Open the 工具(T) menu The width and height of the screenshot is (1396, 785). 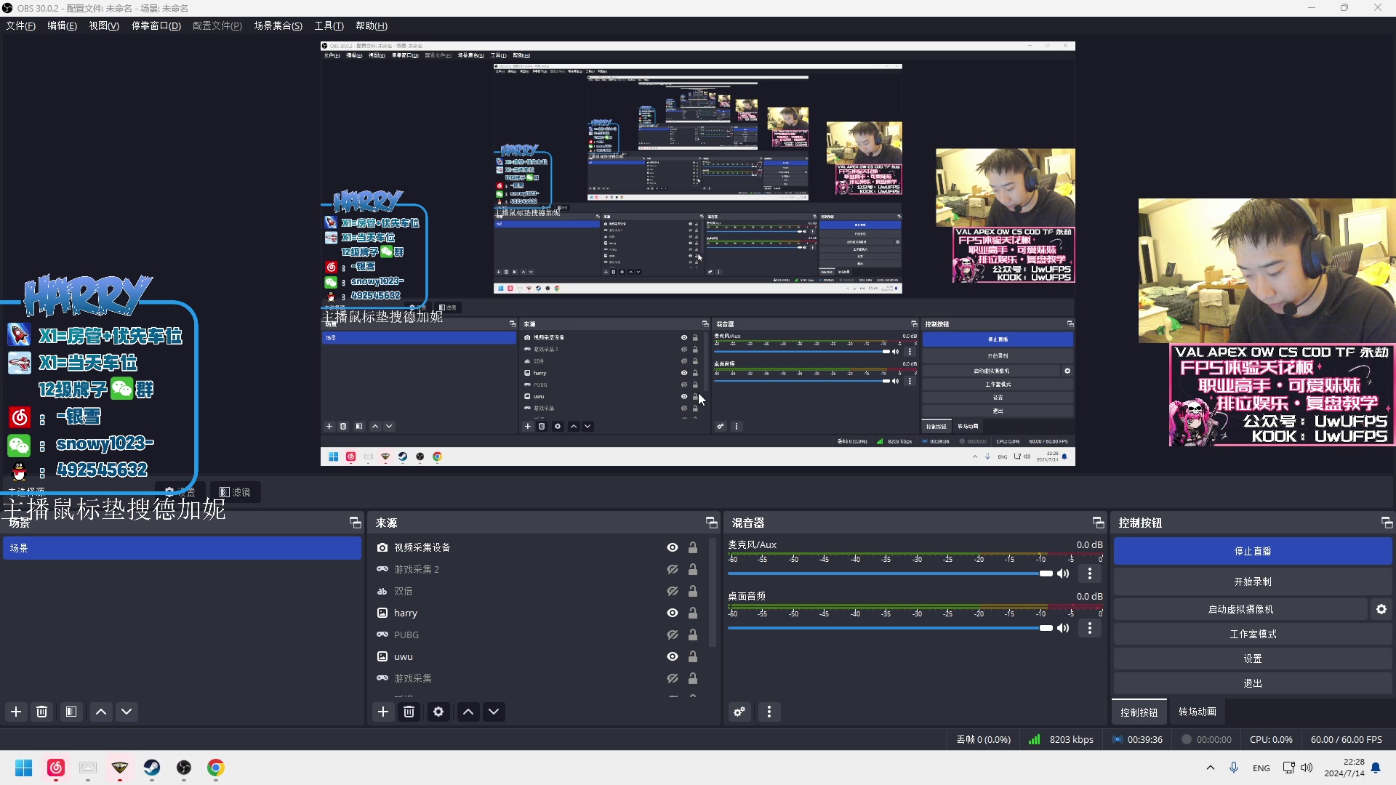329,25
